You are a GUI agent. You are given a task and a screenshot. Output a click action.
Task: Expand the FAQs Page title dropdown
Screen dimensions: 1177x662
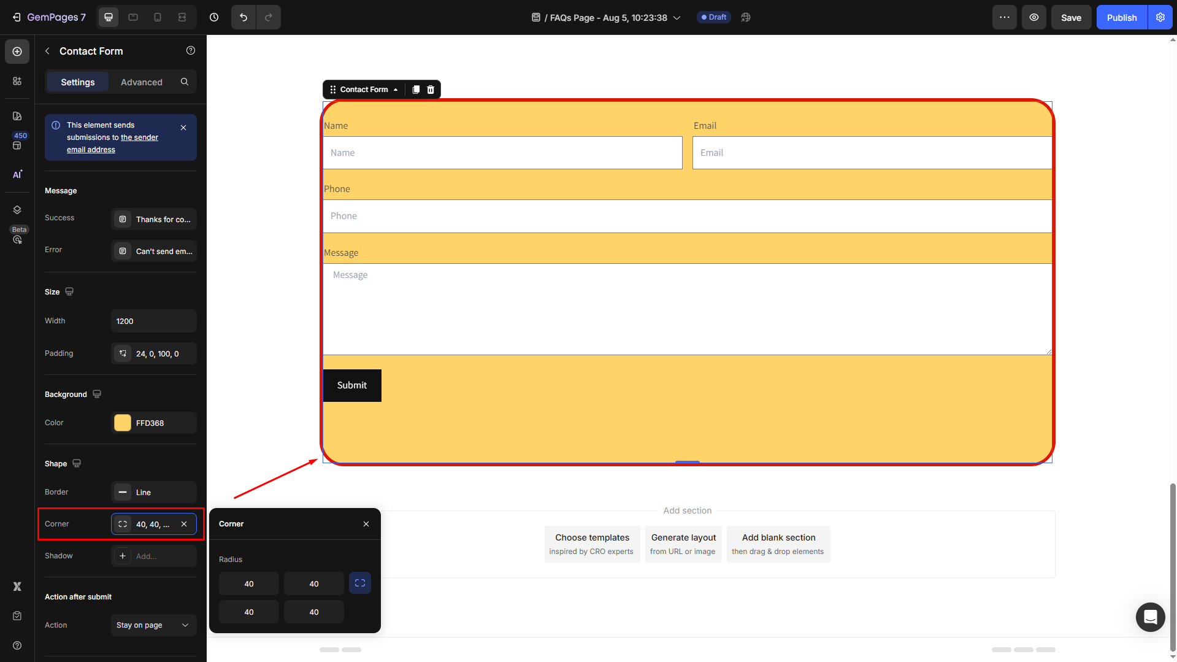[x=677, y=18]
